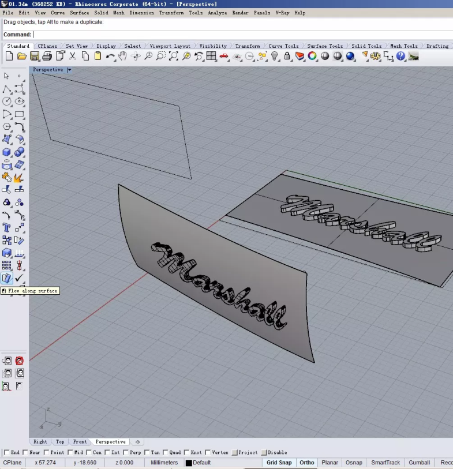Click the Explode tool icon

pos(20,177)
